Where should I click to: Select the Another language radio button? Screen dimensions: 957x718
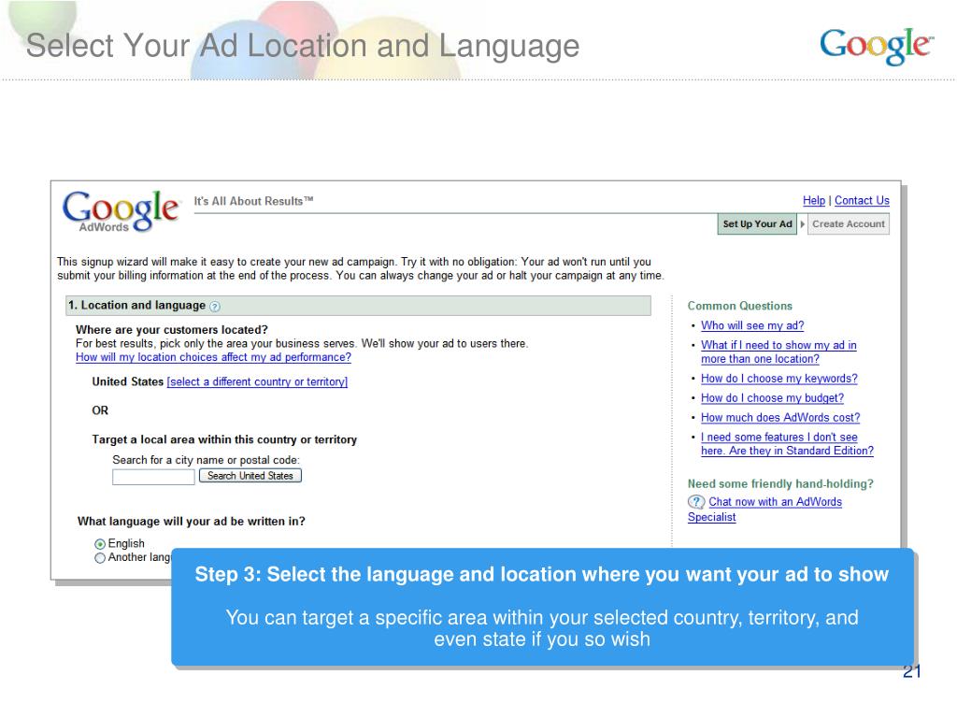tap(100, 558)
